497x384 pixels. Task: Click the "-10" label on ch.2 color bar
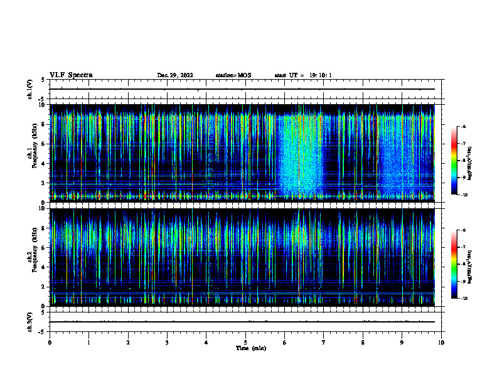tap(464, 299)
